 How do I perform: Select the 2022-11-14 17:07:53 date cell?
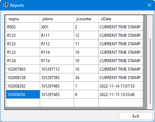[121, 86]
